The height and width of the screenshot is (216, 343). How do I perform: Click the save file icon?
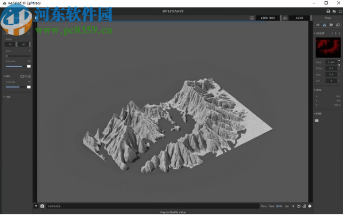(x=328, y=12)
